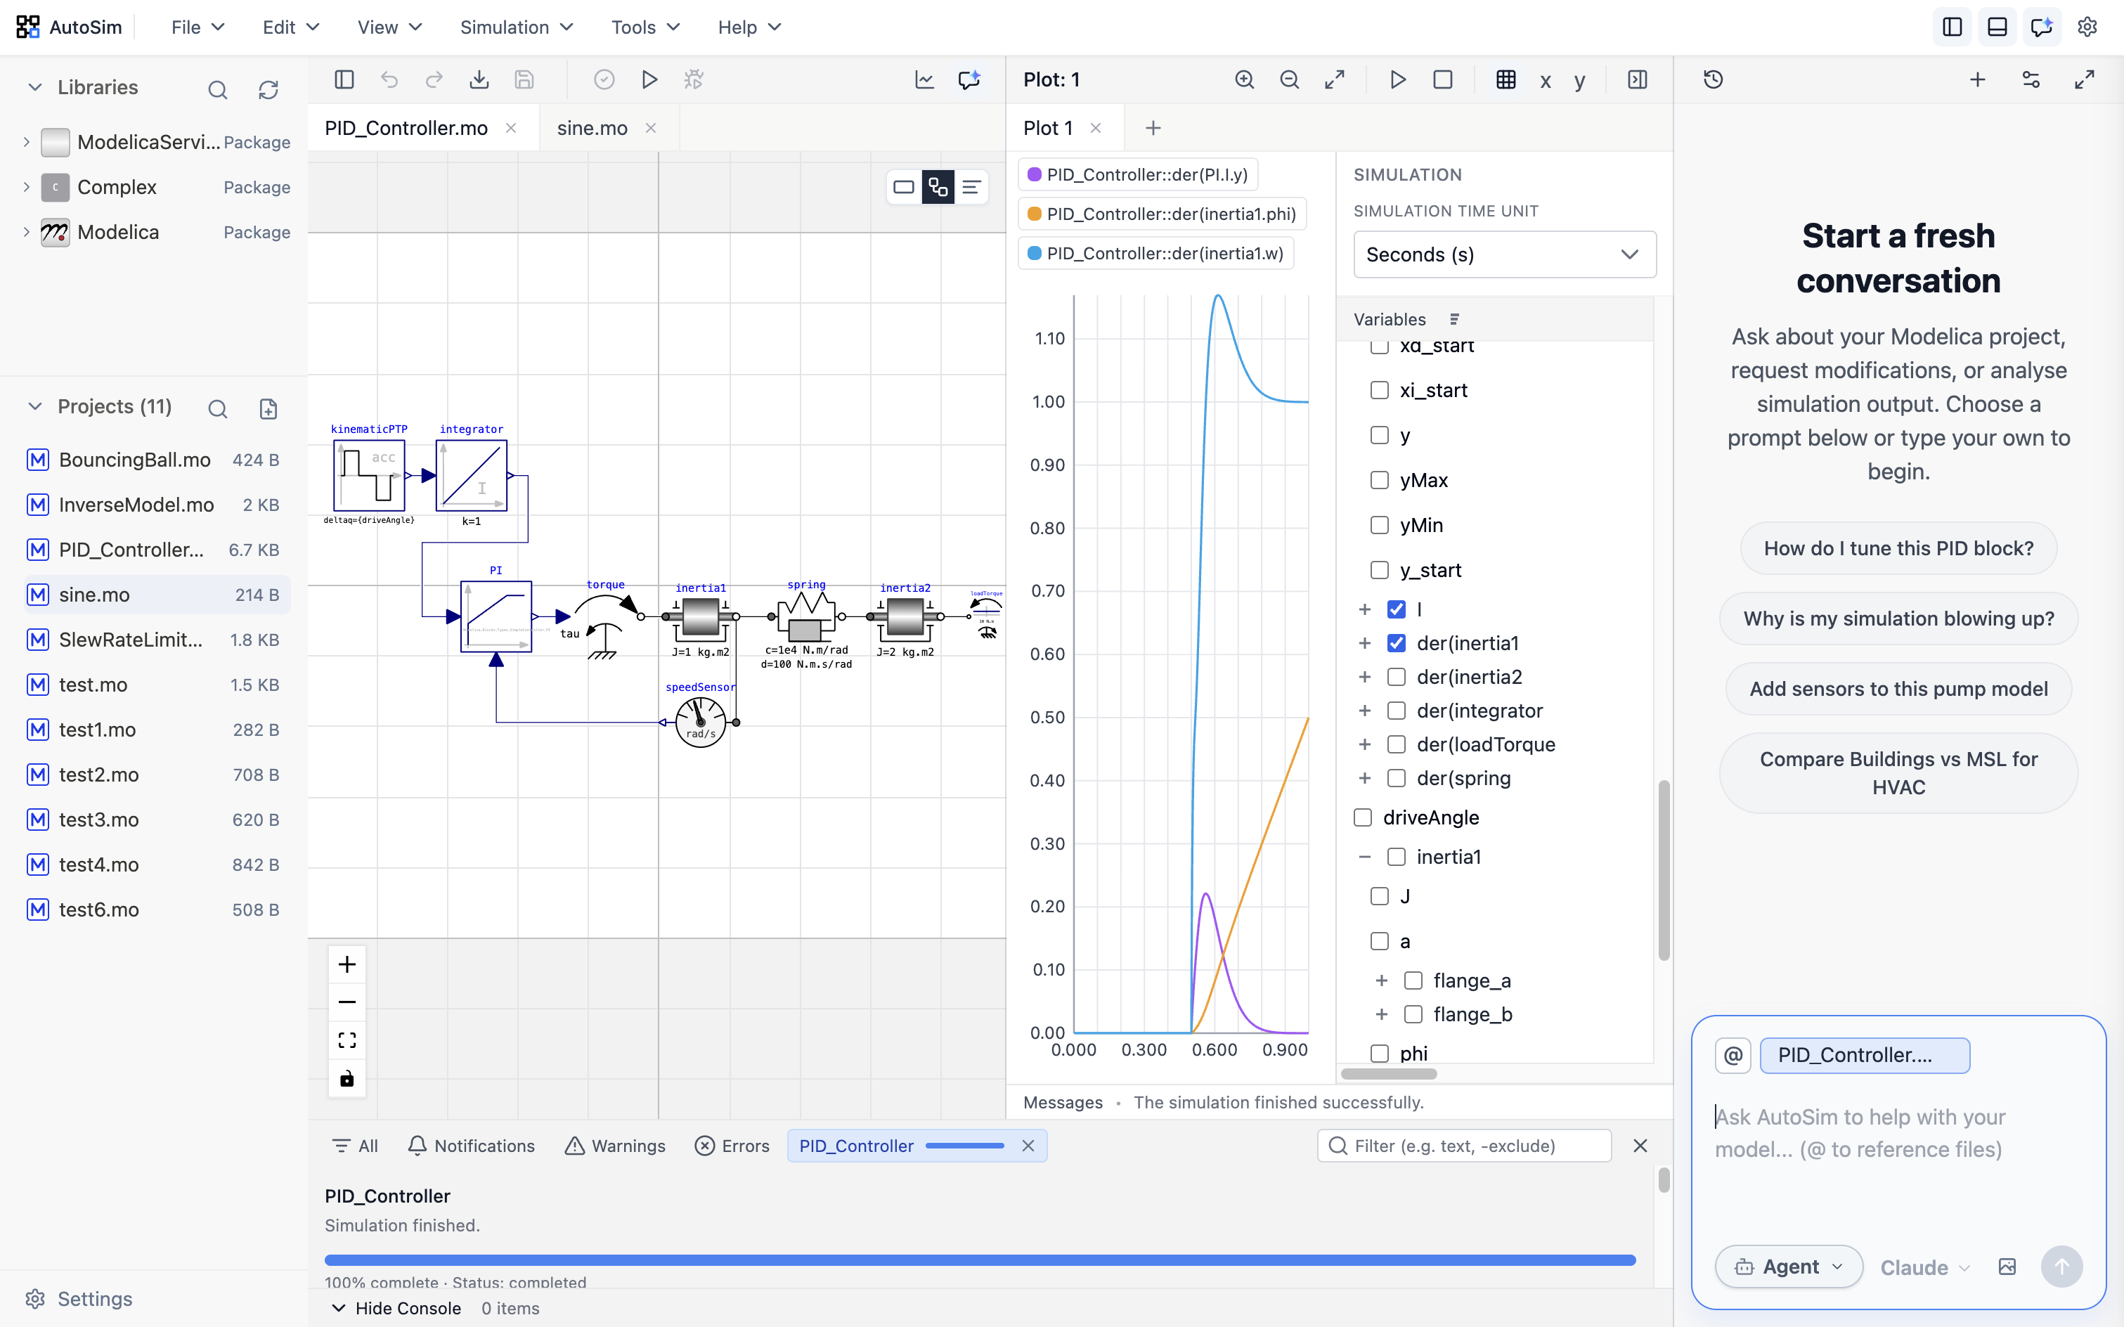Open the Simulation Time Unit dropdown
This screenshot has height=1327, width=2124.
(1503, 254)
